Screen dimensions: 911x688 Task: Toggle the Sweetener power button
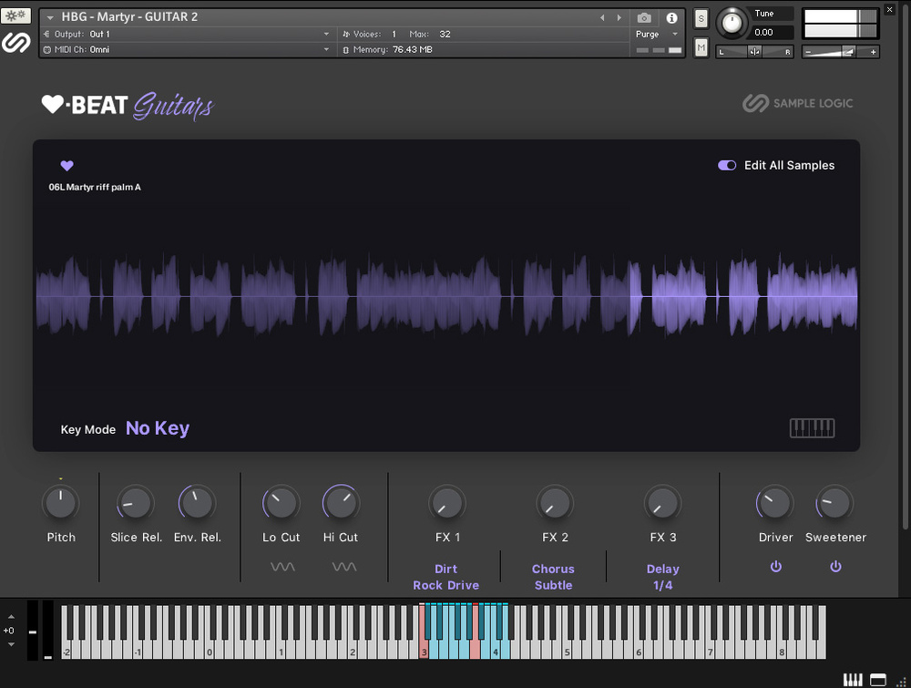pyautogui.click(x=835, y=566)
